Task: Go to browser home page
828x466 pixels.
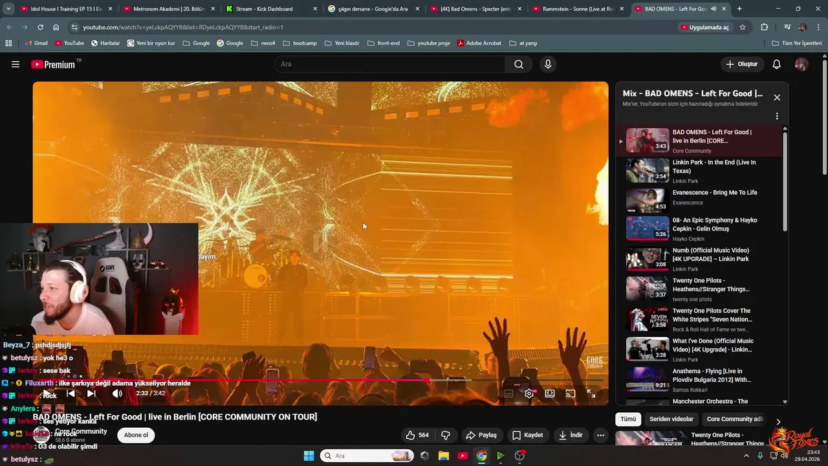Action: (56, 27)
